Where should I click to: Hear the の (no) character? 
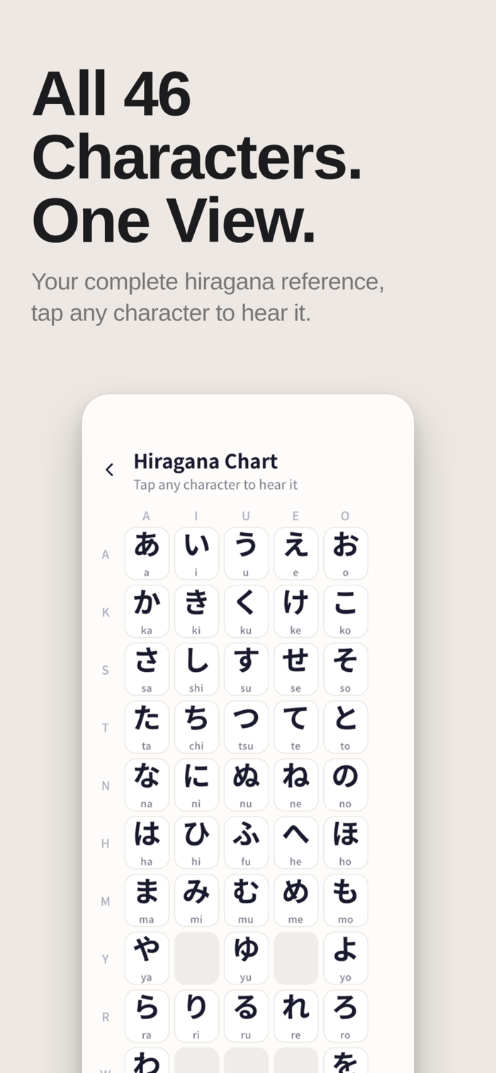pyautogui.click(x=346, y=785)
